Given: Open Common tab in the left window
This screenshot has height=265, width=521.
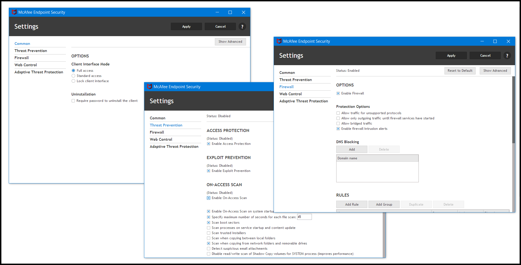Looking at the screenshot, I should click(22, 44).
